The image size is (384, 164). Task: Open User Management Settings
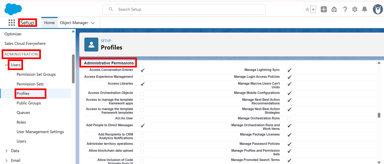point(40,132)
